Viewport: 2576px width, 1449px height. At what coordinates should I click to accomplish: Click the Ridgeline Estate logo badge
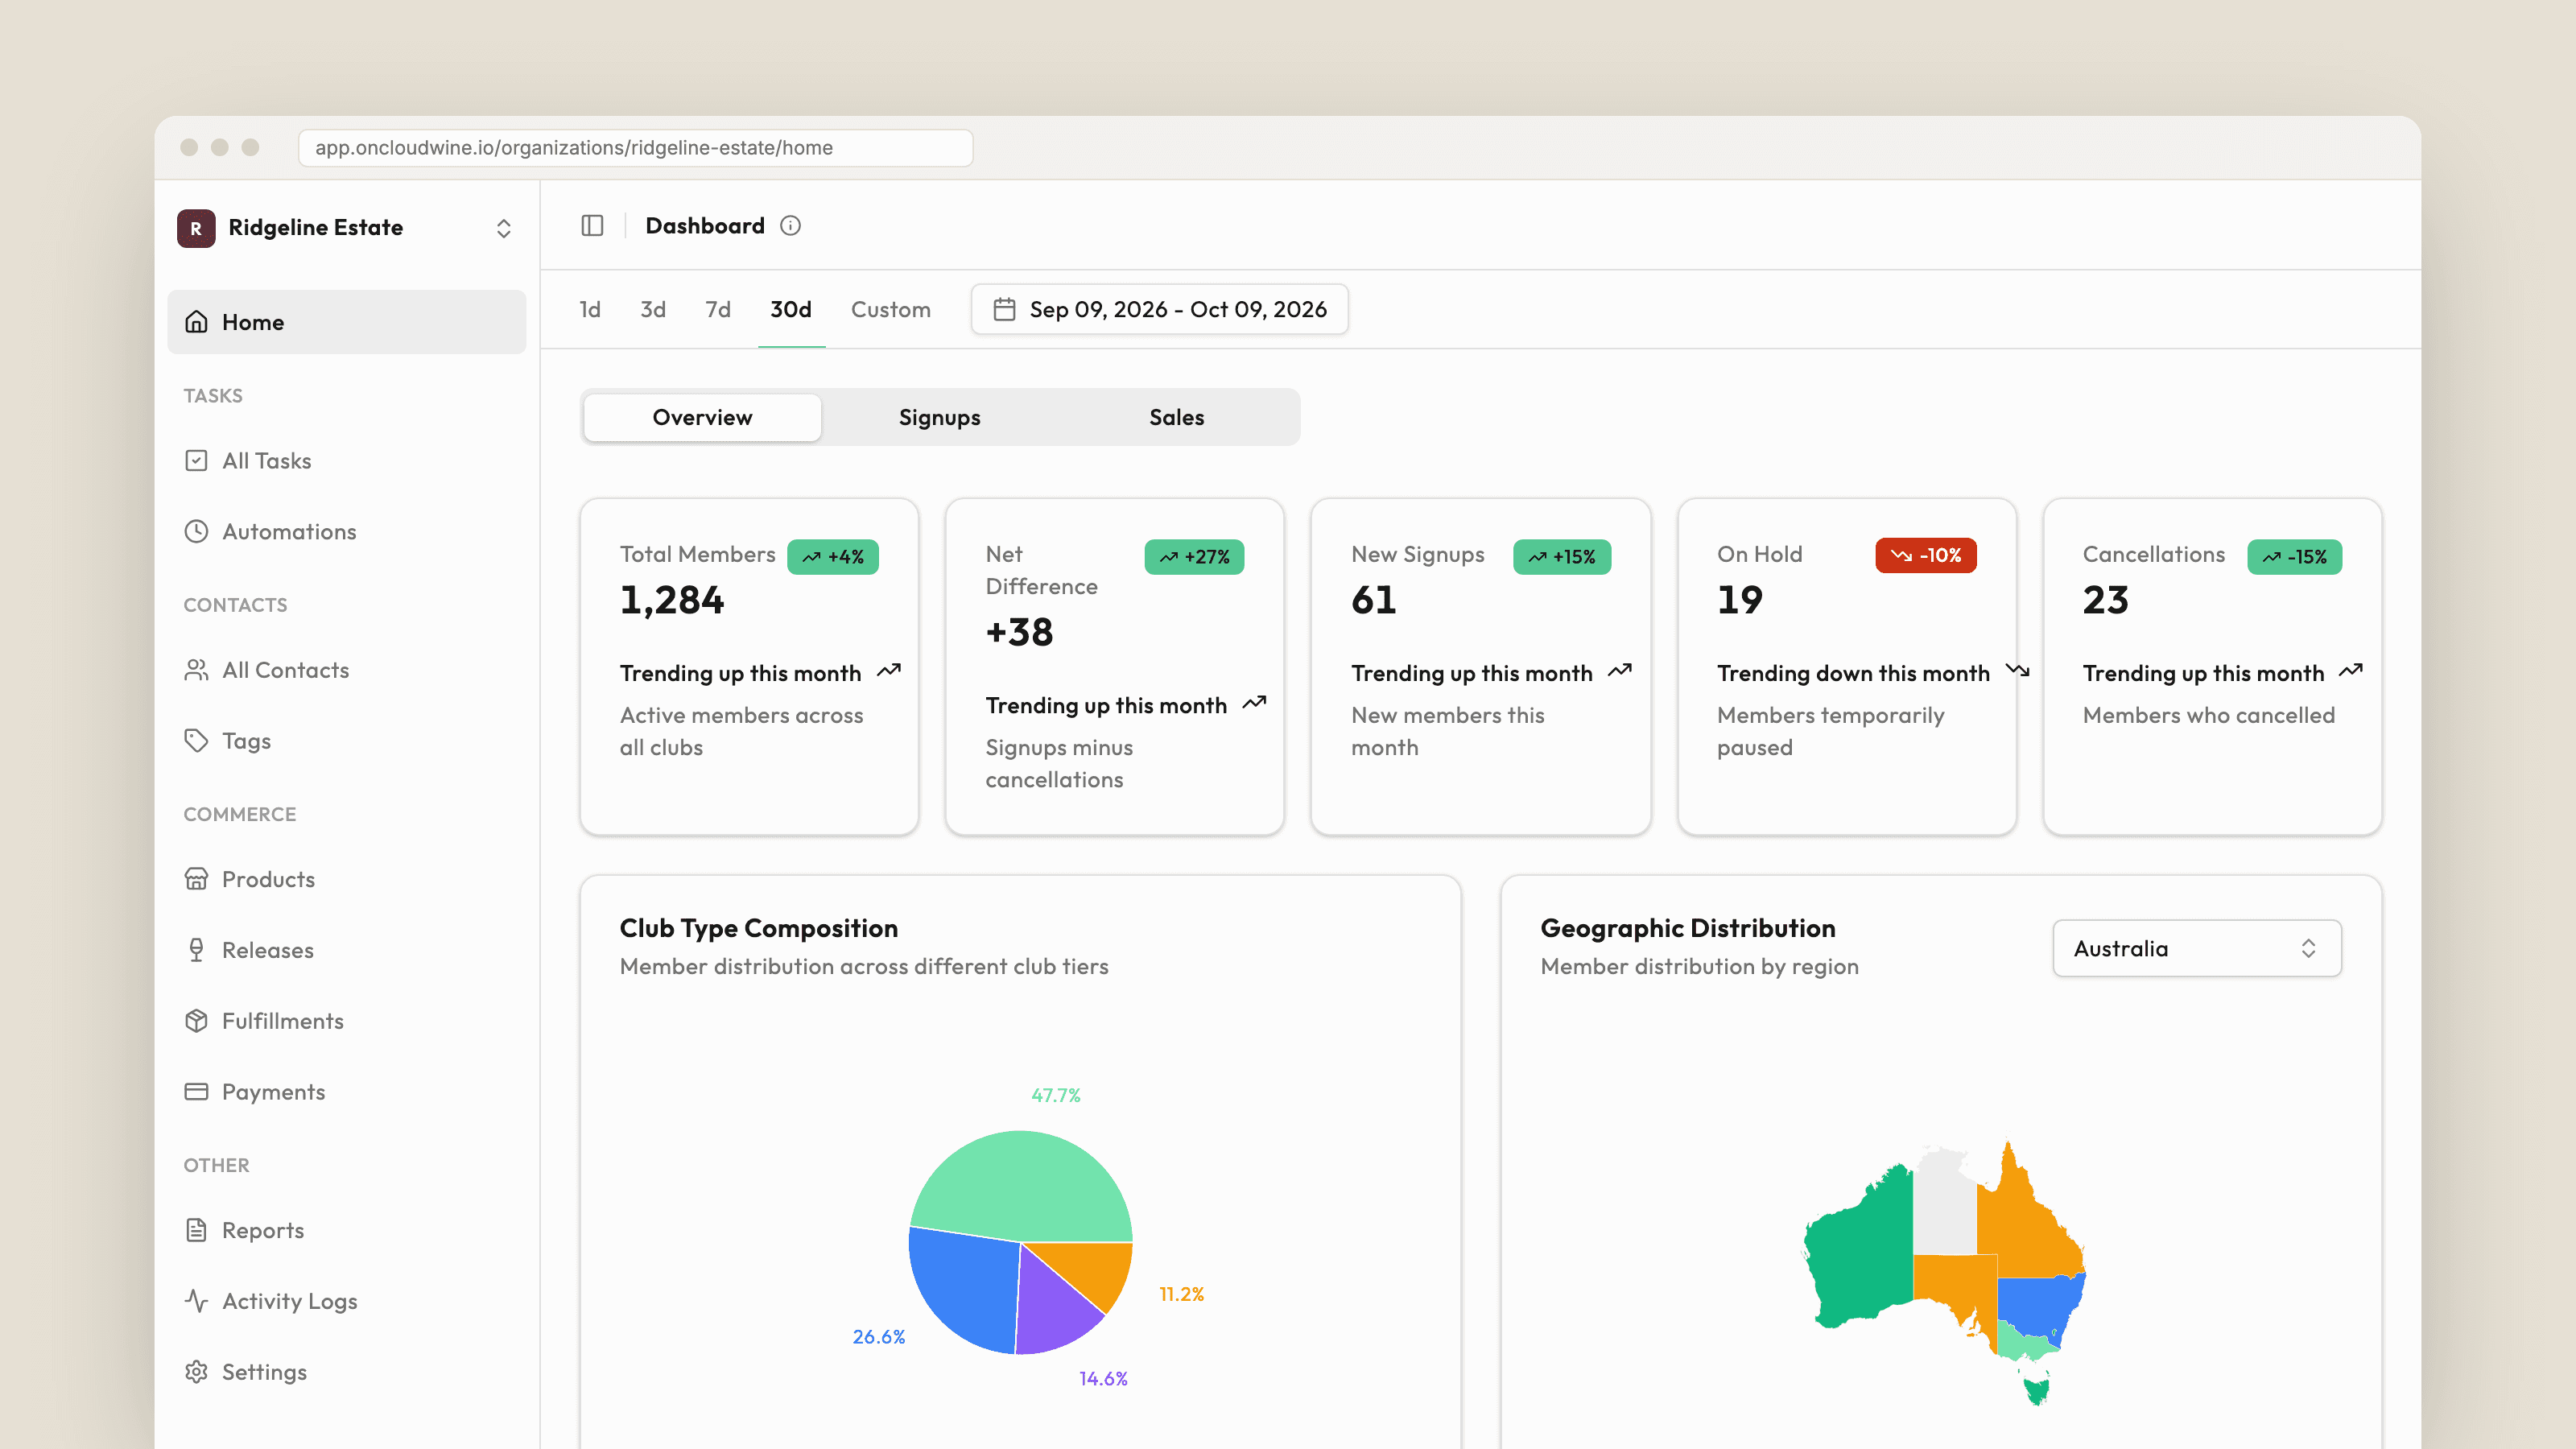coord(196,228)
